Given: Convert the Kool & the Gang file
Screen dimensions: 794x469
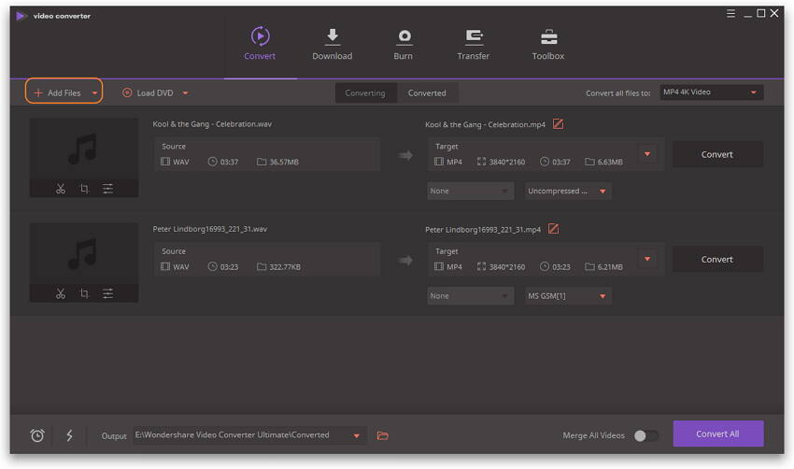Looking at the screenshot, I should tap(717, 154).
